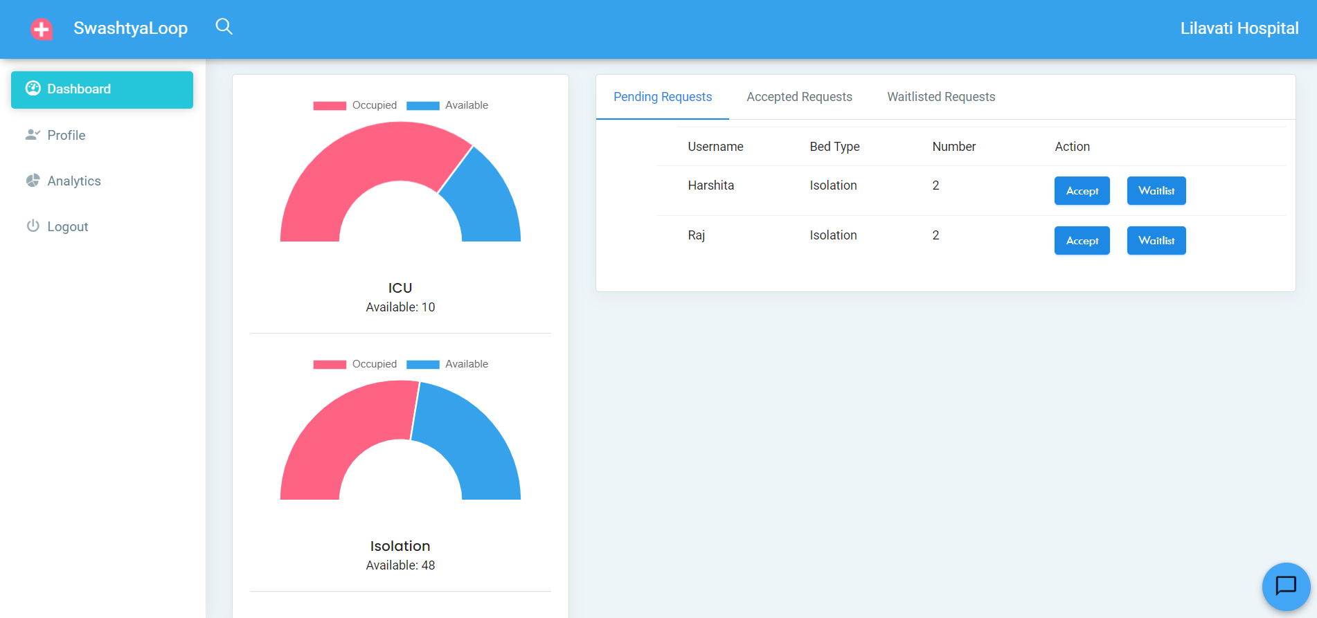Click the Analytics pie chart icon
Image resolution: width=1317 pixels, height=618 pixels.
pos(33,181)
